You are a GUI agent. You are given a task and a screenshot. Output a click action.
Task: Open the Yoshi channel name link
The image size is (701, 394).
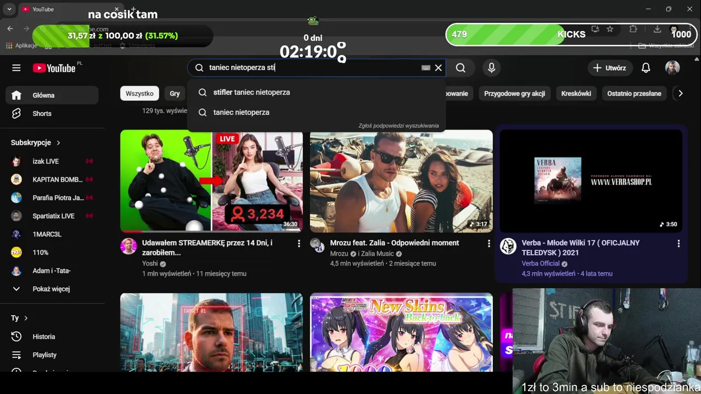[150, 264]
